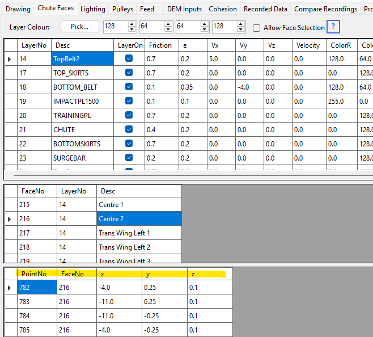Click row selector arrow for face 216
The image size is (373, 337).
[x=10, y=219]
